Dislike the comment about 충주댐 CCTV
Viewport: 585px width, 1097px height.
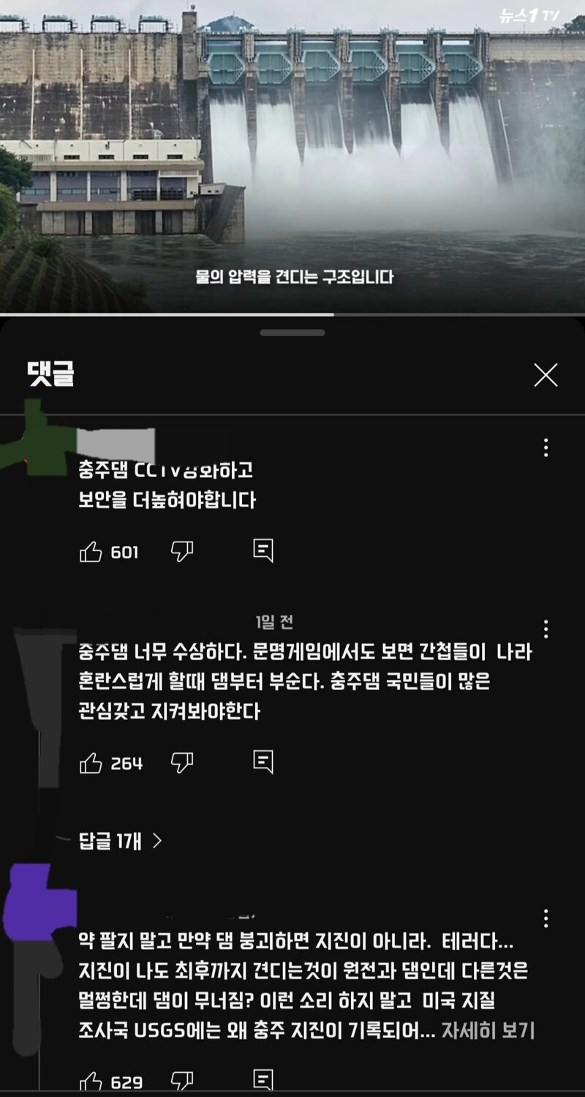point(181,552)
